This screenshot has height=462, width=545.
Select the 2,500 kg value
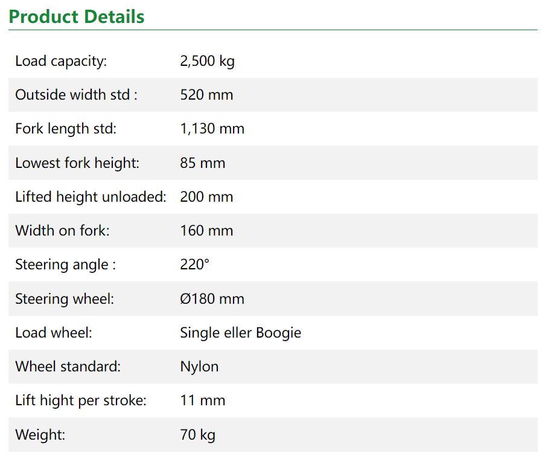pyautogui.click(x=207, y=61)
